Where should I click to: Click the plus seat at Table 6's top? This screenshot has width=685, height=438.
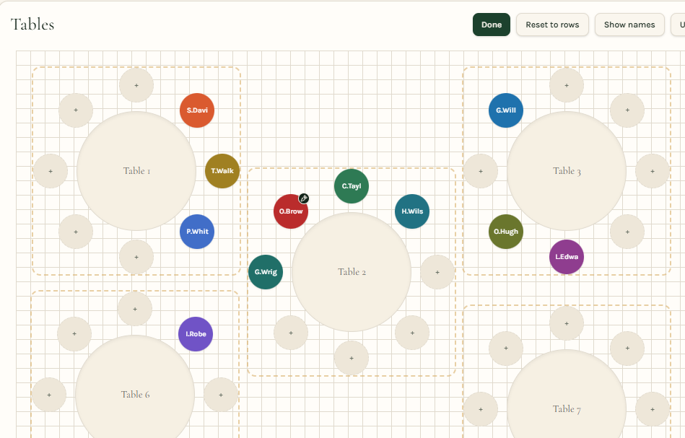point(135,309)
